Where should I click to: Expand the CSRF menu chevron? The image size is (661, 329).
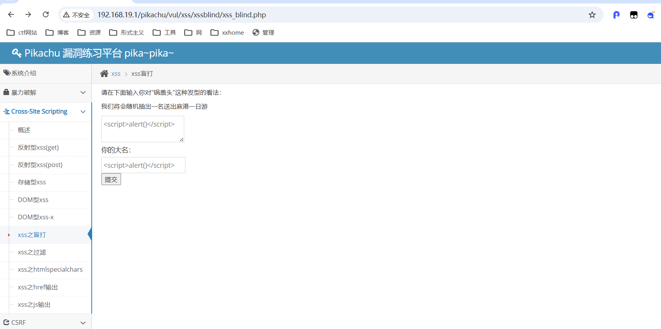83,322
